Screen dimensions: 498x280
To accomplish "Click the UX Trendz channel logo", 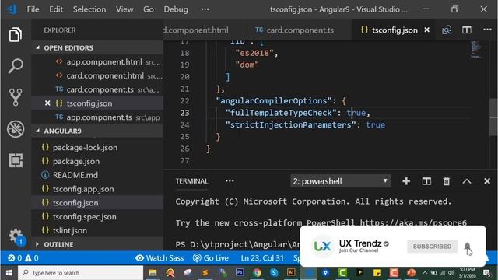I will coord(322,246).
